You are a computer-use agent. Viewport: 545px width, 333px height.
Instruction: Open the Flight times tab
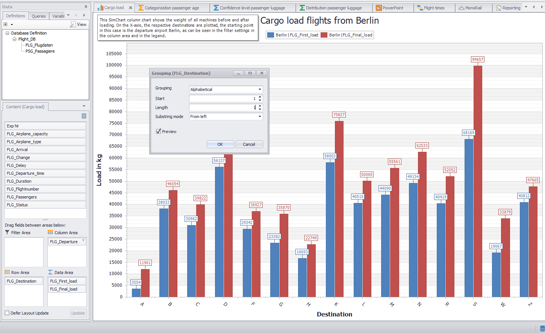(434, 8)
